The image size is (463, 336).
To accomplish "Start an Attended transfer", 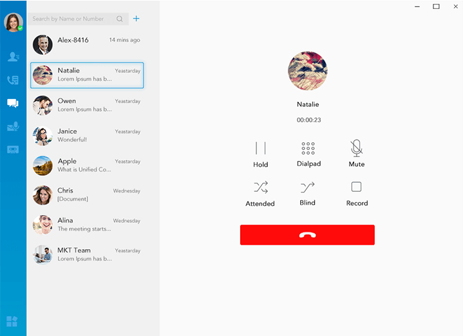I will pyautogui.click(x=260, y=194).
